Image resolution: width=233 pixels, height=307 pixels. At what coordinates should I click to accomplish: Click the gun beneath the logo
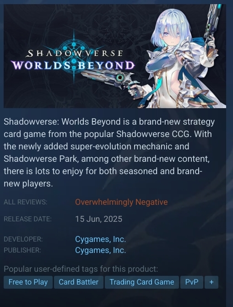pos(107,80)
